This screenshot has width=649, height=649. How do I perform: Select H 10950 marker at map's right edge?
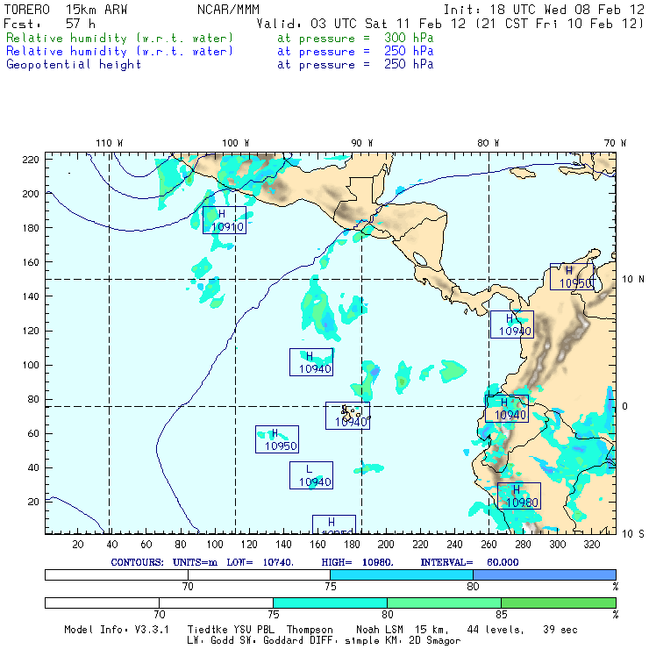pyautogui.click(x=572, y=277)
